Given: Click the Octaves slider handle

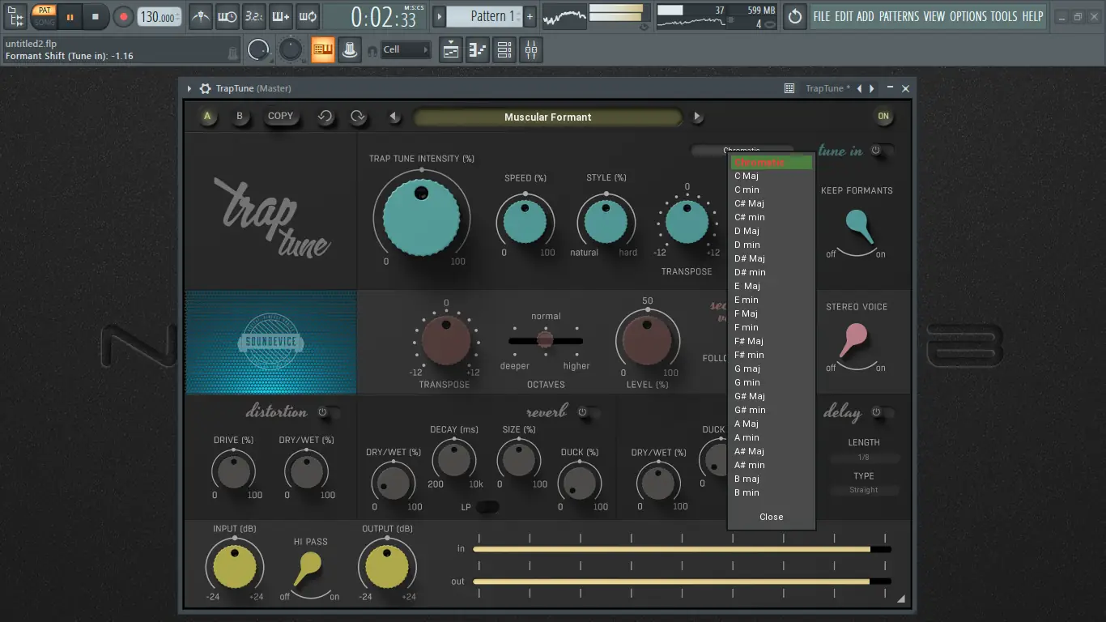Looking at the screenshot, I should 546,339.
